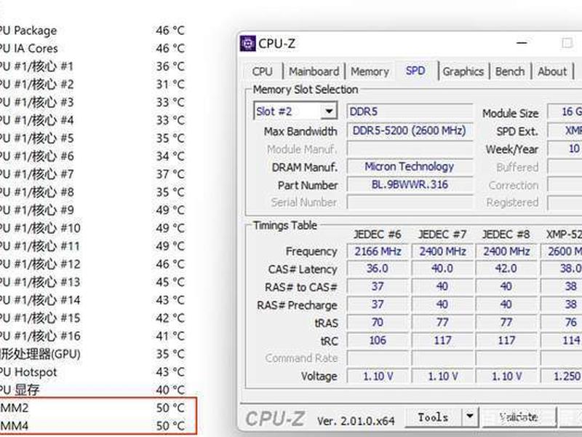This screenshot has width=582, height=437.
Task: Click the JEDEC #7 column header
Action: click(x=442, y=235)
